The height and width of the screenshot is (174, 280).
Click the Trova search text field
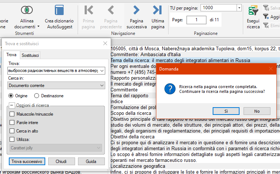(53, 71)
